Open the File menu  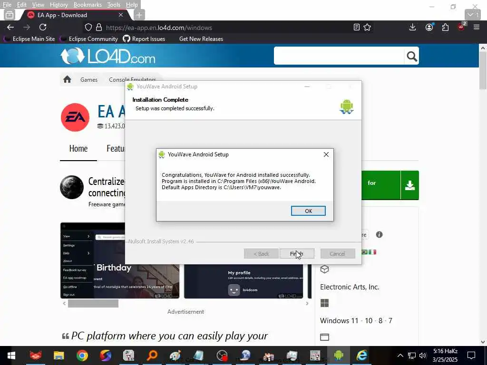tap(7, 5)
